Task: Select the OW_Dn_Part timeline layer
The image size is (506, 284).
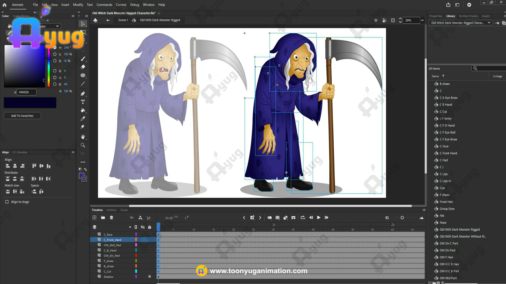Action: 112,256
